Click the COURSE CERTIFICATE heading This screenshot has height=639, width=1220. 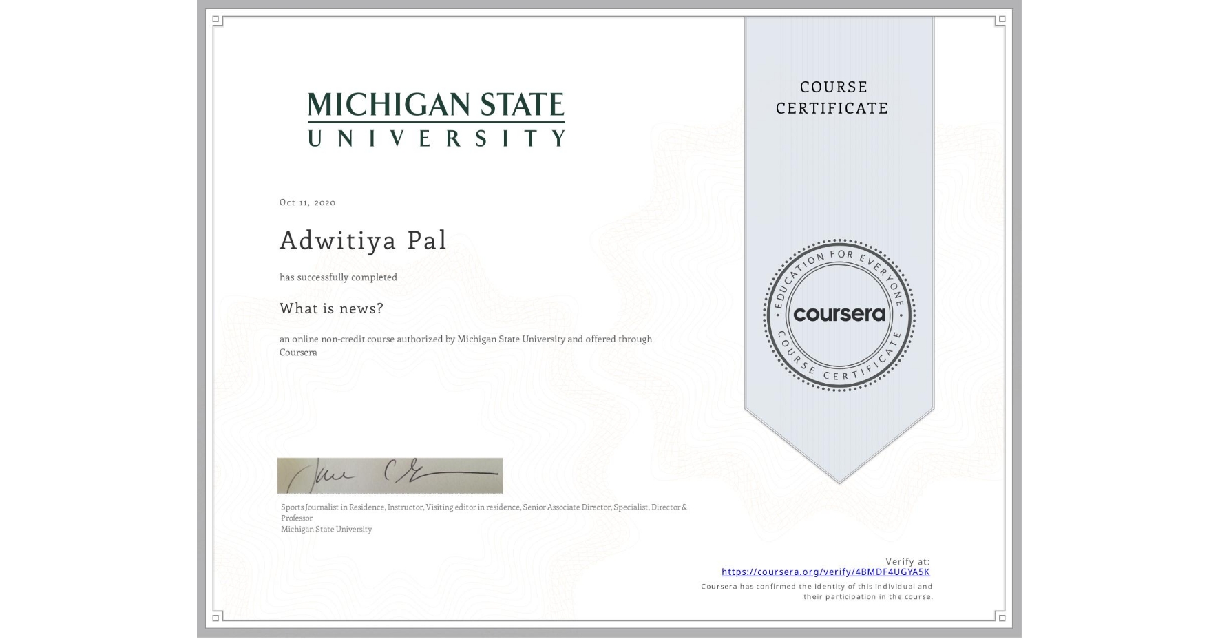[x=832, y=97]
